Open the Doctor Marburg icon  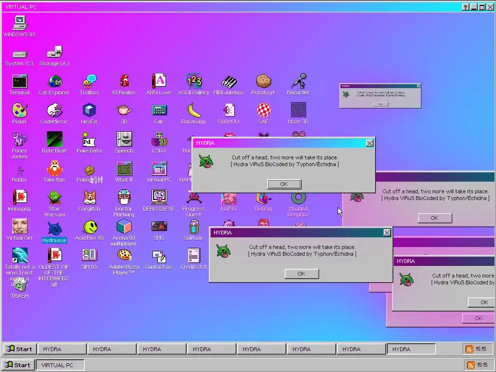[124, 198]
